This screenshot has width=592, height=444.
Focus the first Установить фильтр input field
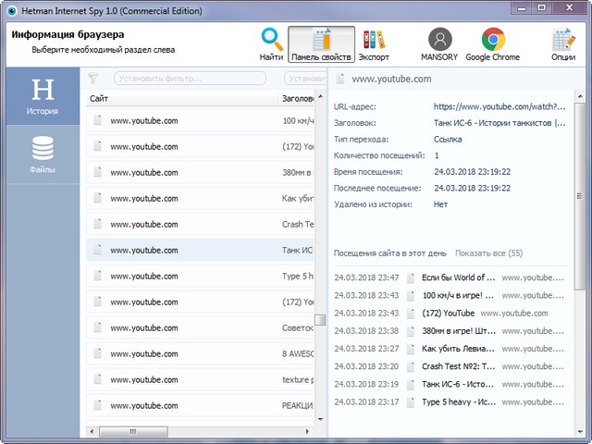click(x=190, y=79)
